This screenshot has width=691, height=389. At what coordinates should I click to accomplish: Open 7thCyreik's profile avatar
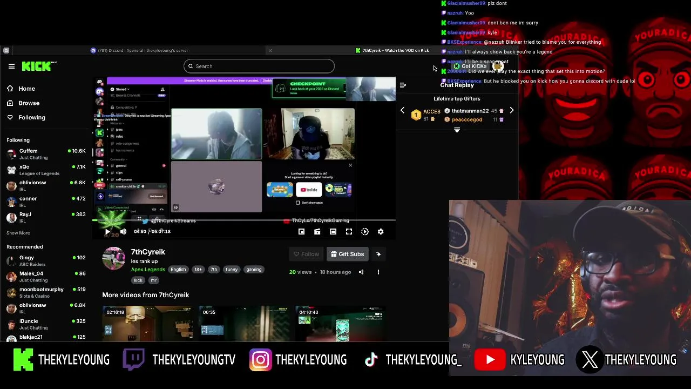[x=113, y=258]
